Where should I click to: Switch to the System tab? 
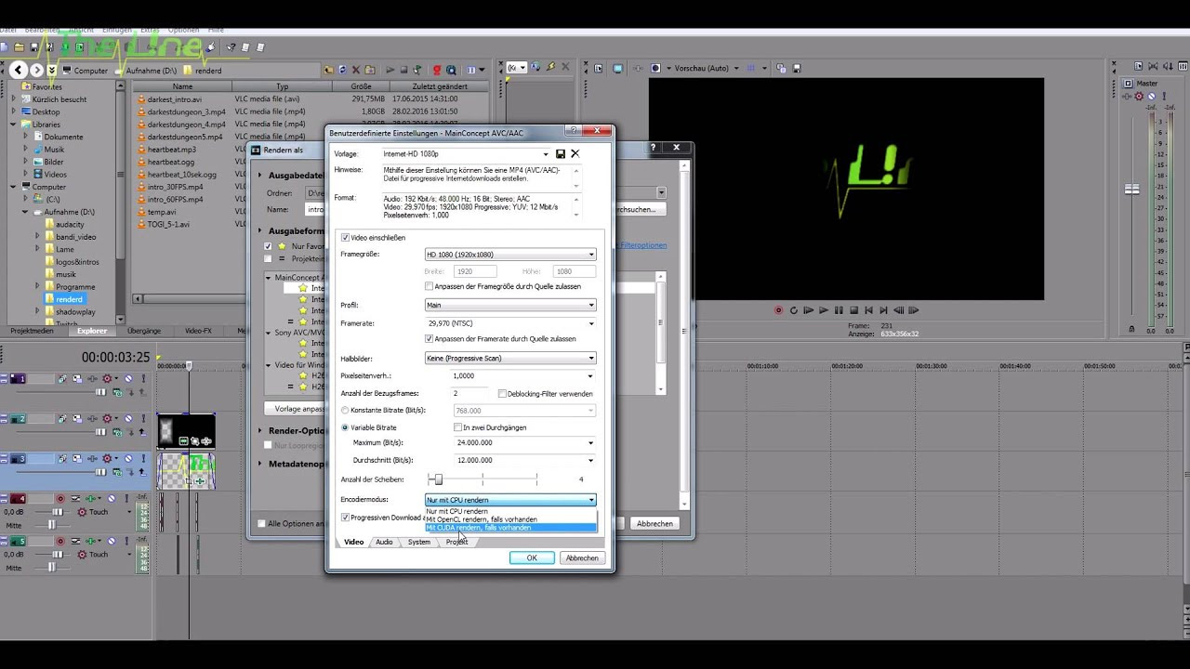point(418,542)
